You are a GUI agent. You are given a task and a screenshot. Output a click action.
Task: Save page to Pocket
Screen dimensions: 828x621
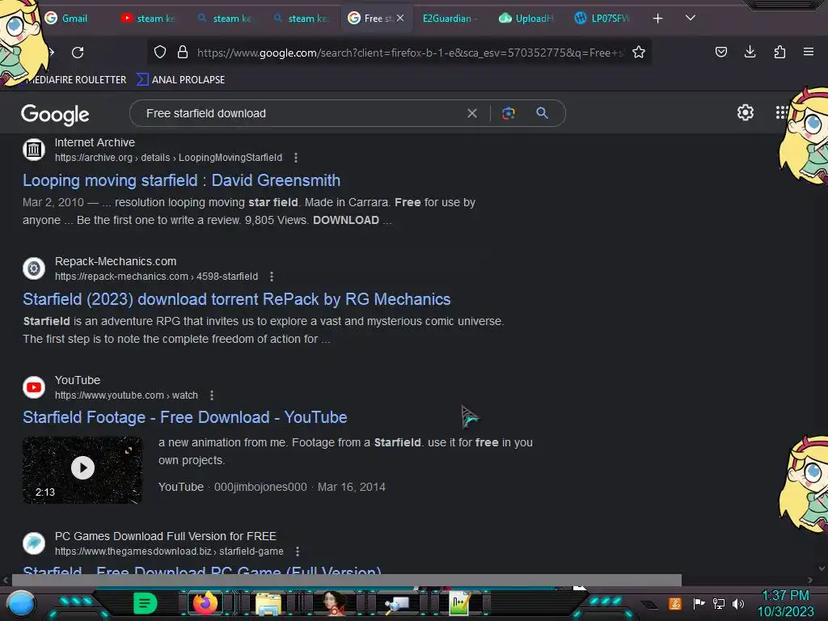tap(720, 52)
